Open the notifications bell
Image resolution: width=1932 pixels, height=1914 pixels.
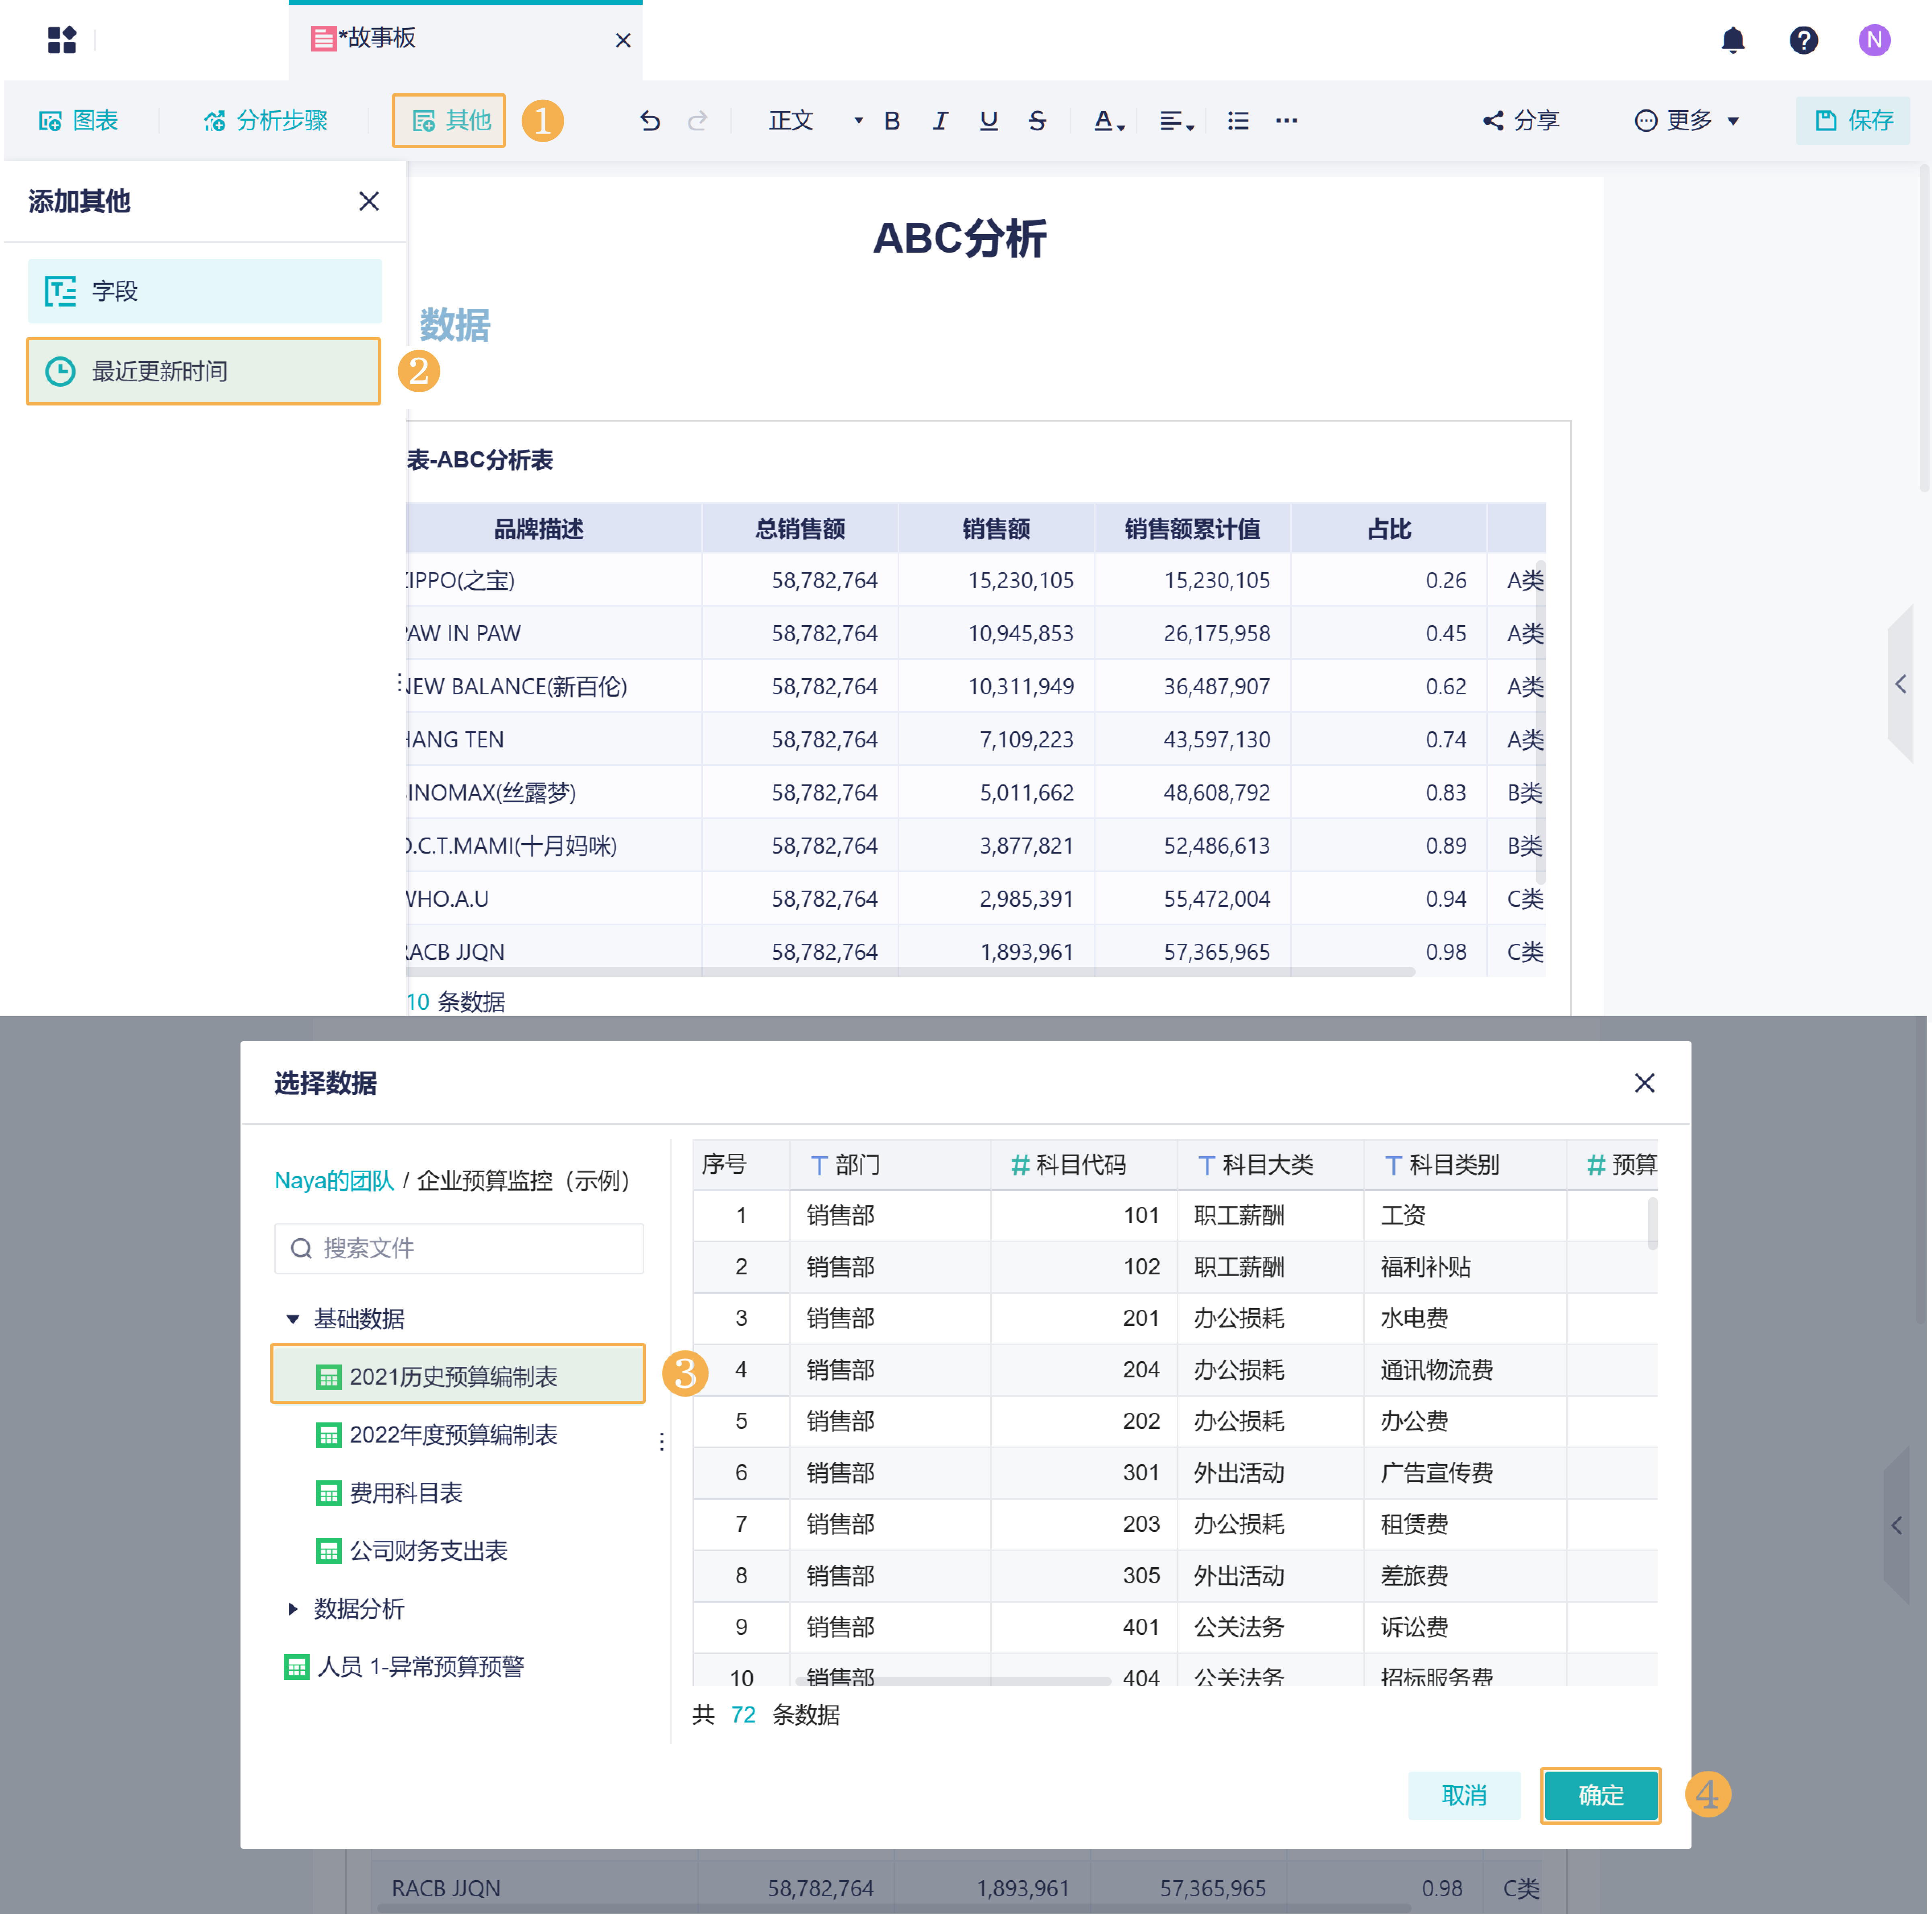(x=1732, y=40)
